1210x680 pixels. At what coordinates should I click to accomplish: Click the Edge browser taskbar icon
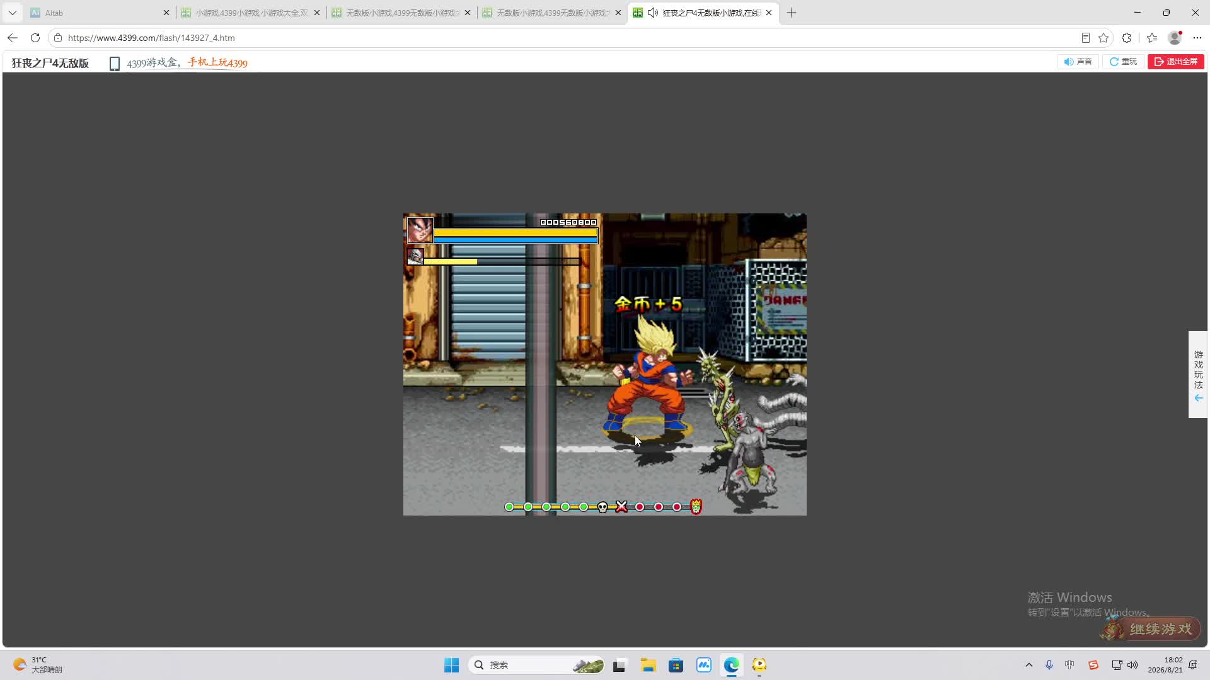(x=731, y=665)
